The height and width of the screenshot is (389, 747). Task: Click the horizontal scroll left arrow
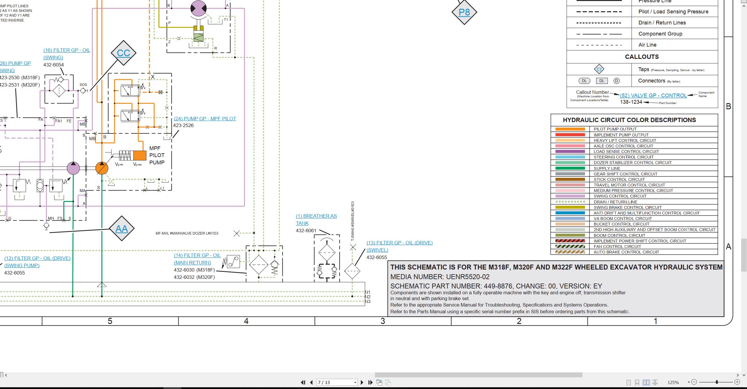coord(6,375)
